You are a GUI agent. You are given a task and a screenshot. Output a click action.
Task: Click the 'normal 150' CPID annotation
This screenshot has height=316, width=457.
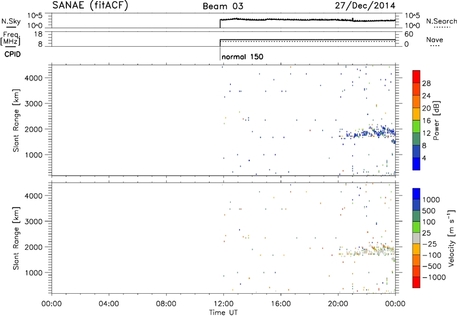point(242,56)
